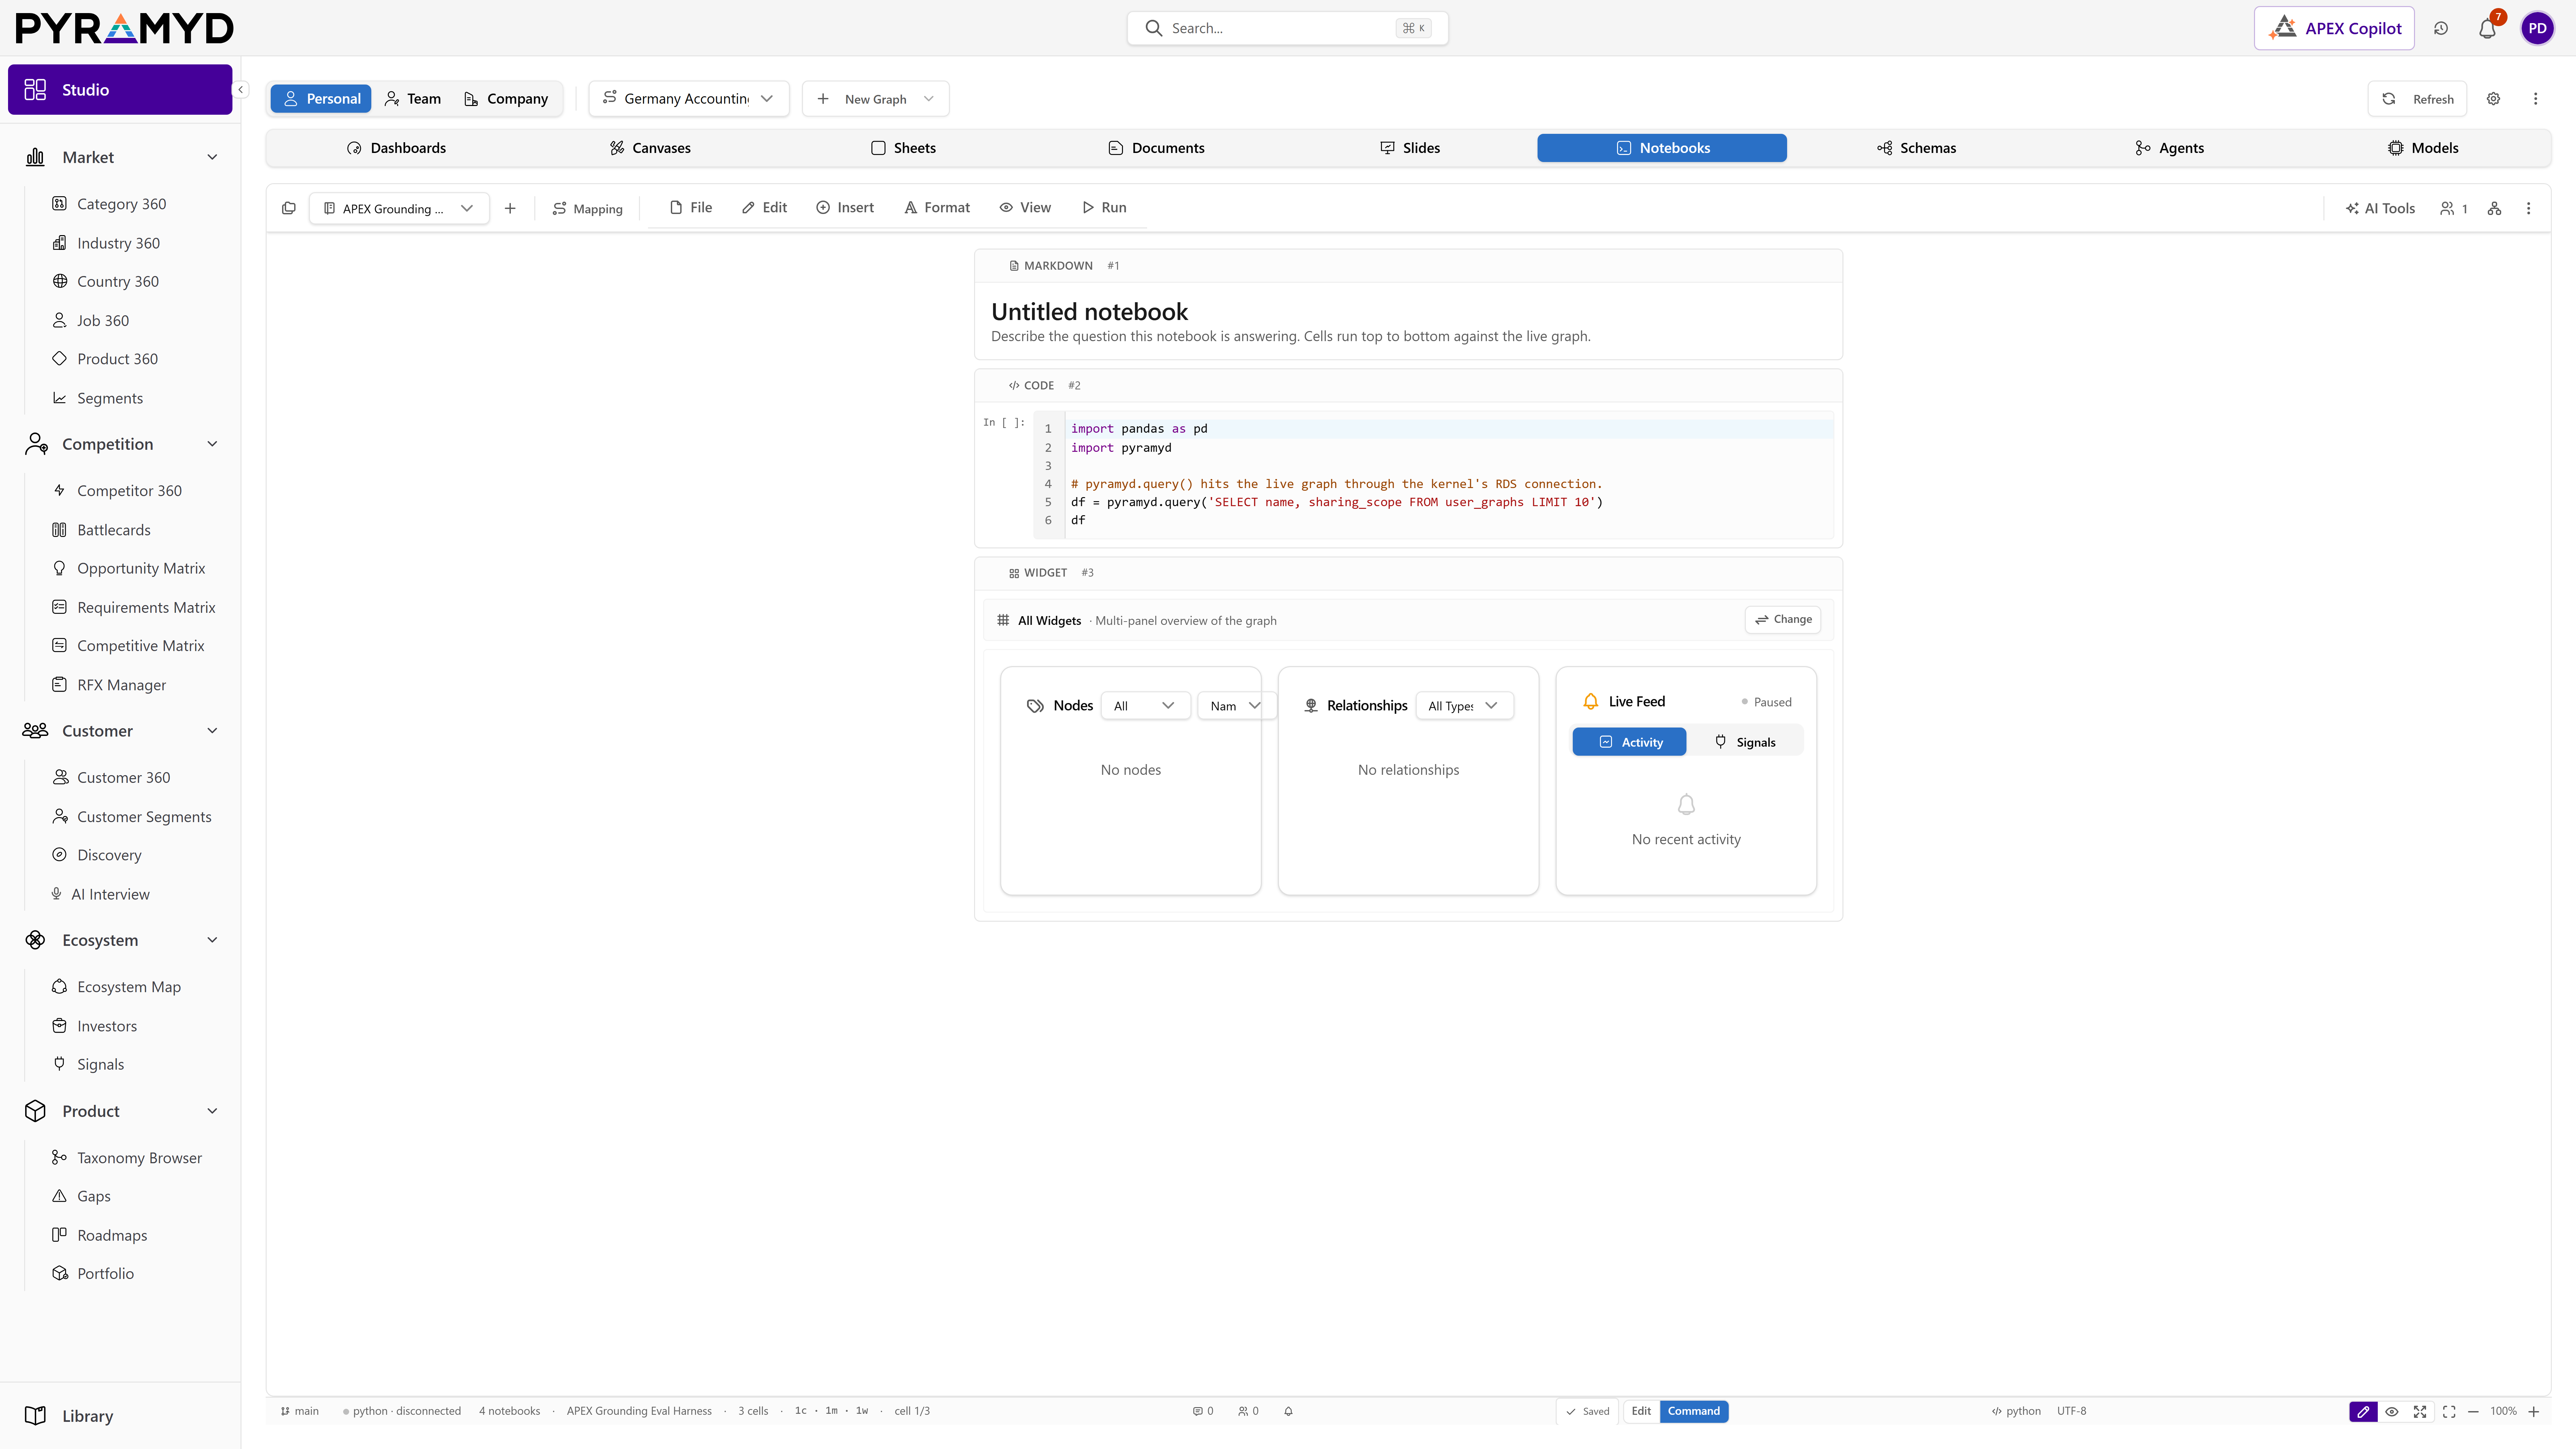Open workspace settings gear icon
2576x1449 pixels.
tap(2493, 99)
